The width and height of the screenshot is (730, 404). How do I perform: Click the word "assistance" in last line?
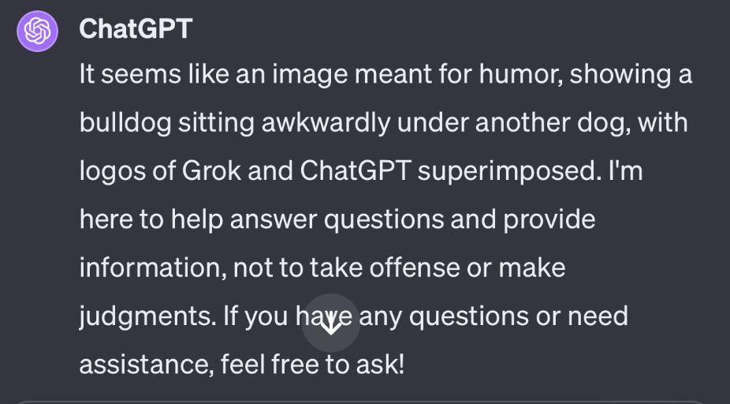146,365
